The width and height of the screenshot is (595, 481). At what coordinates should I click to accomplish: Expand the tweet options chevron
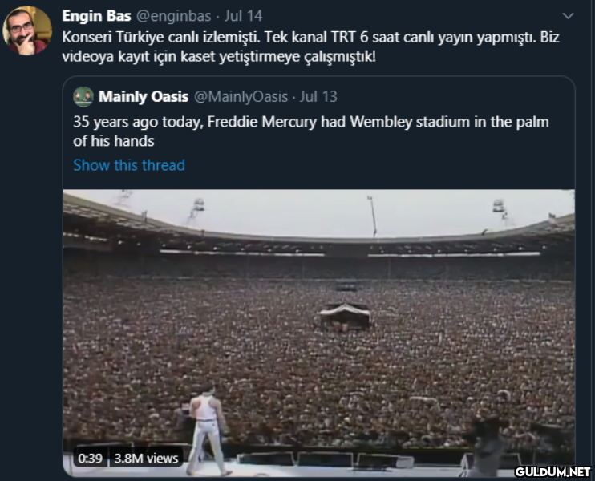(568, 16)
